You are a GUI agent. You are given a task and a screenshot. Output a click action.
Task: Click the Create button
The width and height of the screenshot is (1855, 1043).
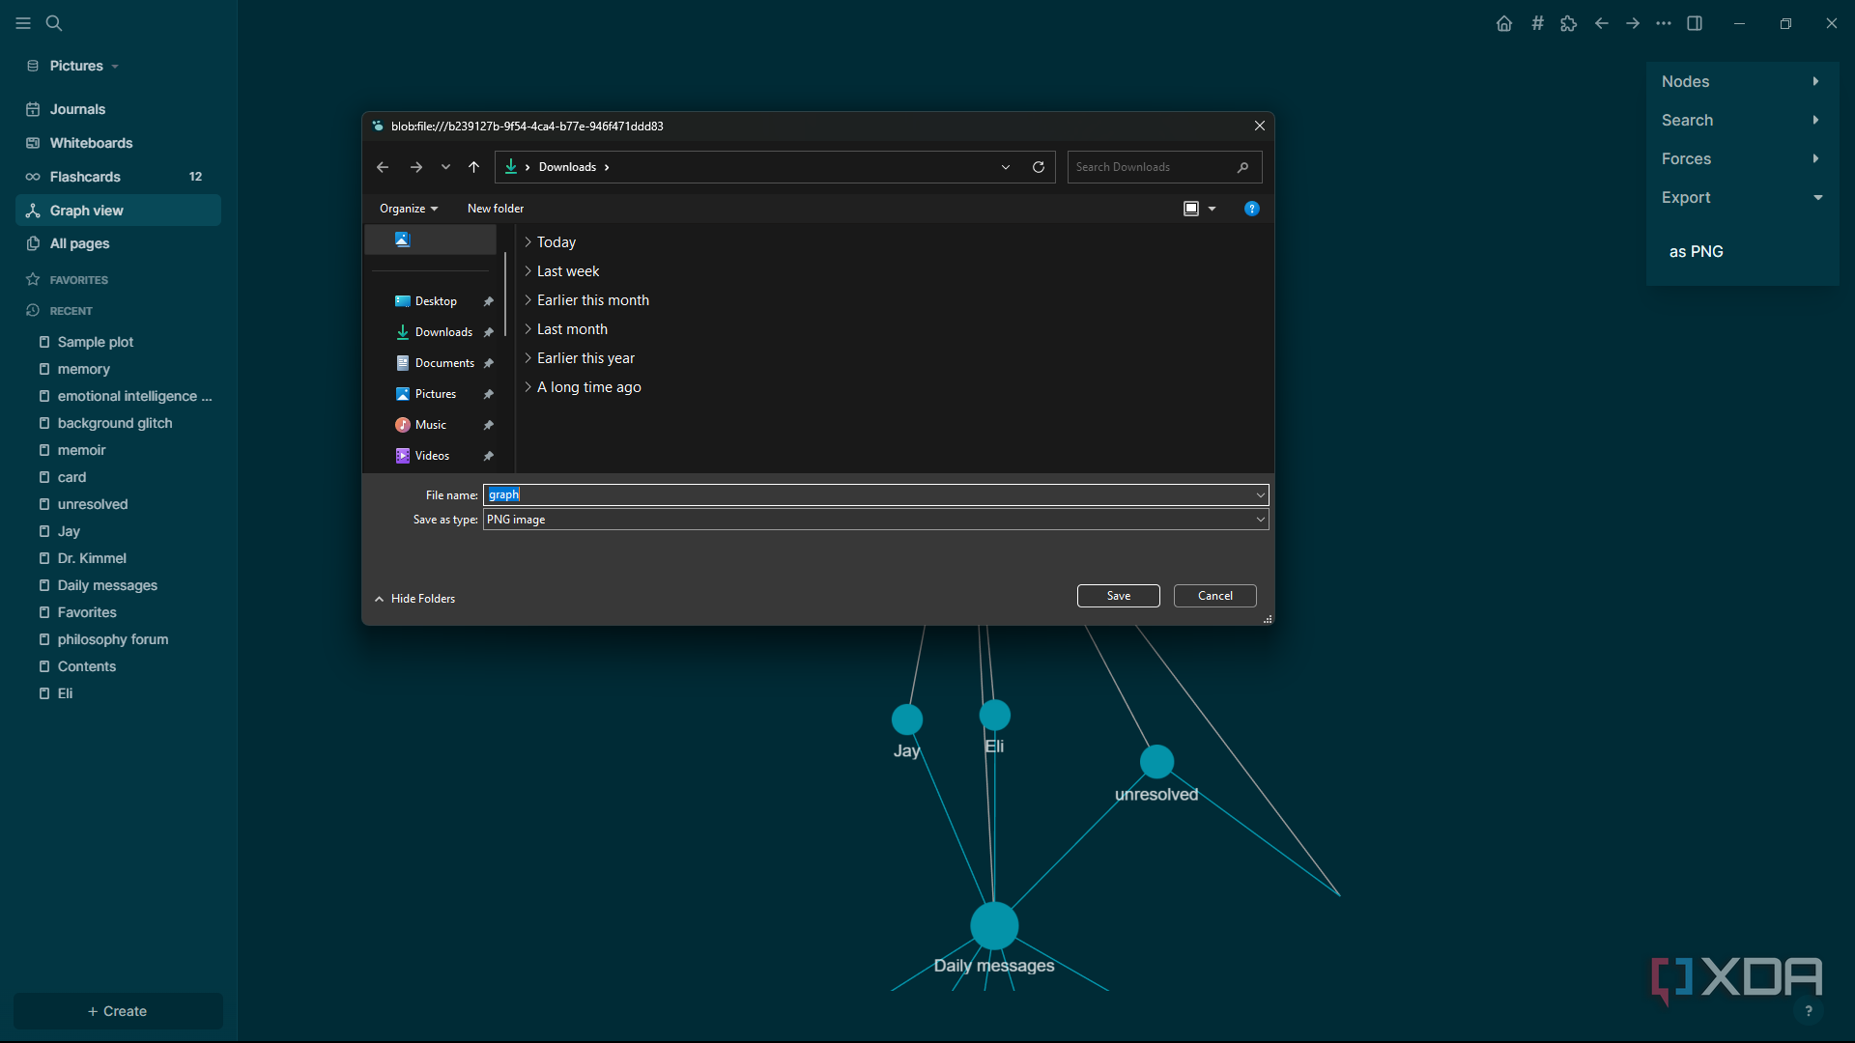(x=118, y=1011)
